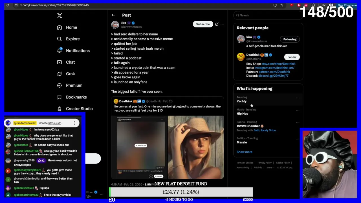Click the Feb 26 date on quoted post
This screenshot has height=203, width=361.
click(x=168, y=101)
